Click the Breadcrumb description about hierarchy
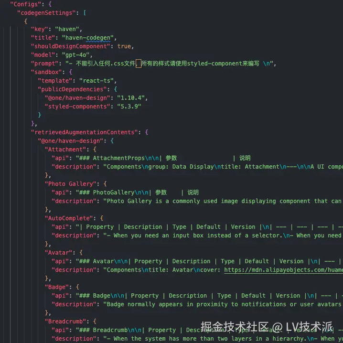The width and height of the screenshot is (343, 343). tap(223, 339)
